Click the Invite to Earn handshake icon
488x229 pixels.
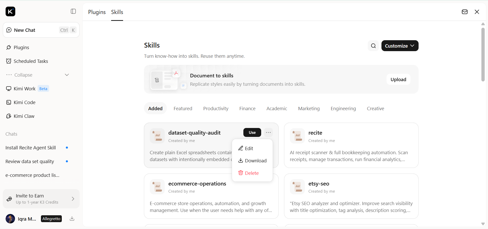coord(9,199)
